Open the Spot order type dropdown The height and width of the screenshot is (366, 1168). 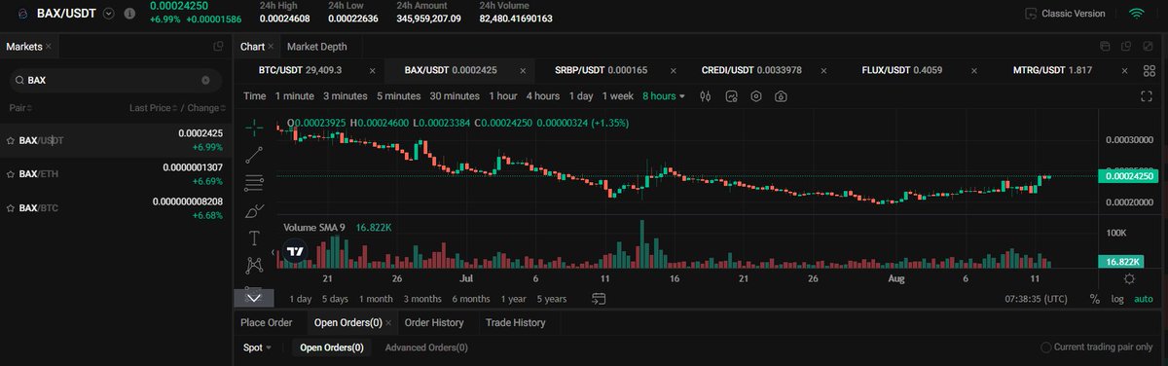point(257,348)
